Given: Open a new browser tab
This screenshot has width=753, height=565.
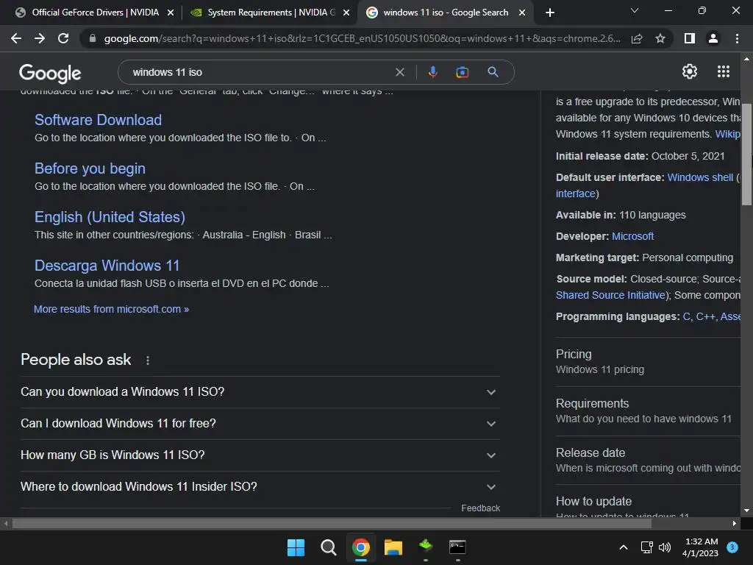Looking at the screenshot, I should click(x=550, y=13).
